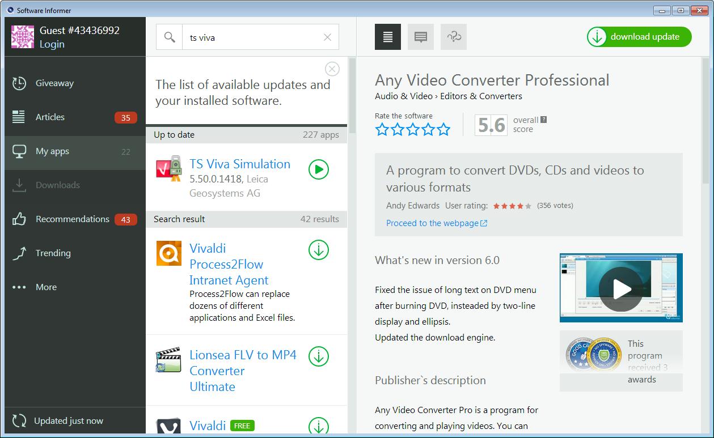Switch to the description view tab

click(x=388, y=37)
